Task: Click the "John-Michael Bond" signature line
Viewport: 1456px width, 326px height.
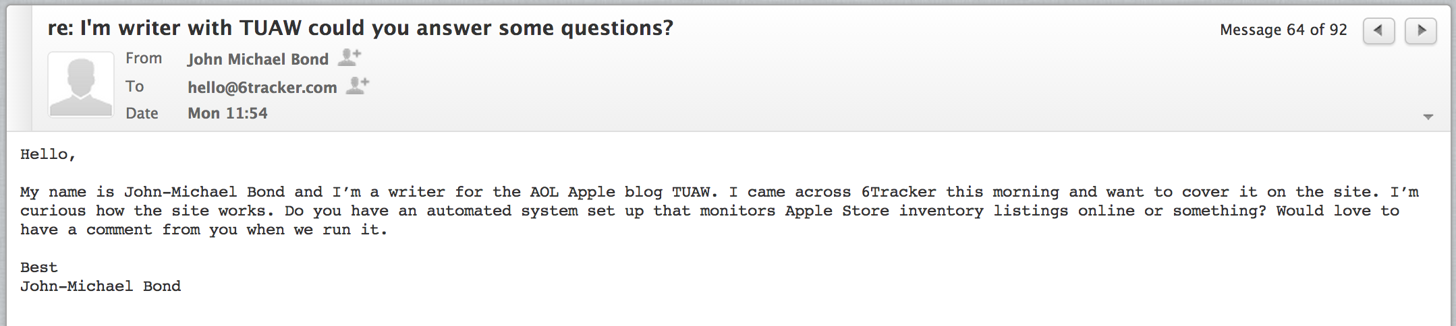Action: (x=101, y=286)
